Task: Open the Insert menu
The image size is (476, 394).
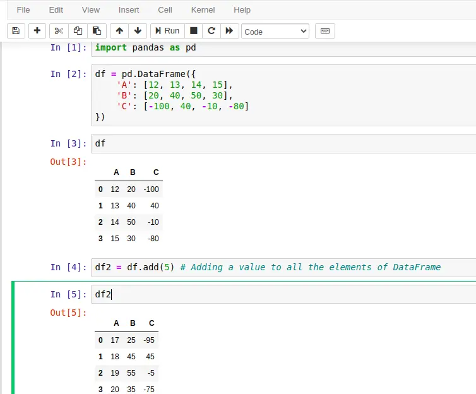Action: point(129,10)
